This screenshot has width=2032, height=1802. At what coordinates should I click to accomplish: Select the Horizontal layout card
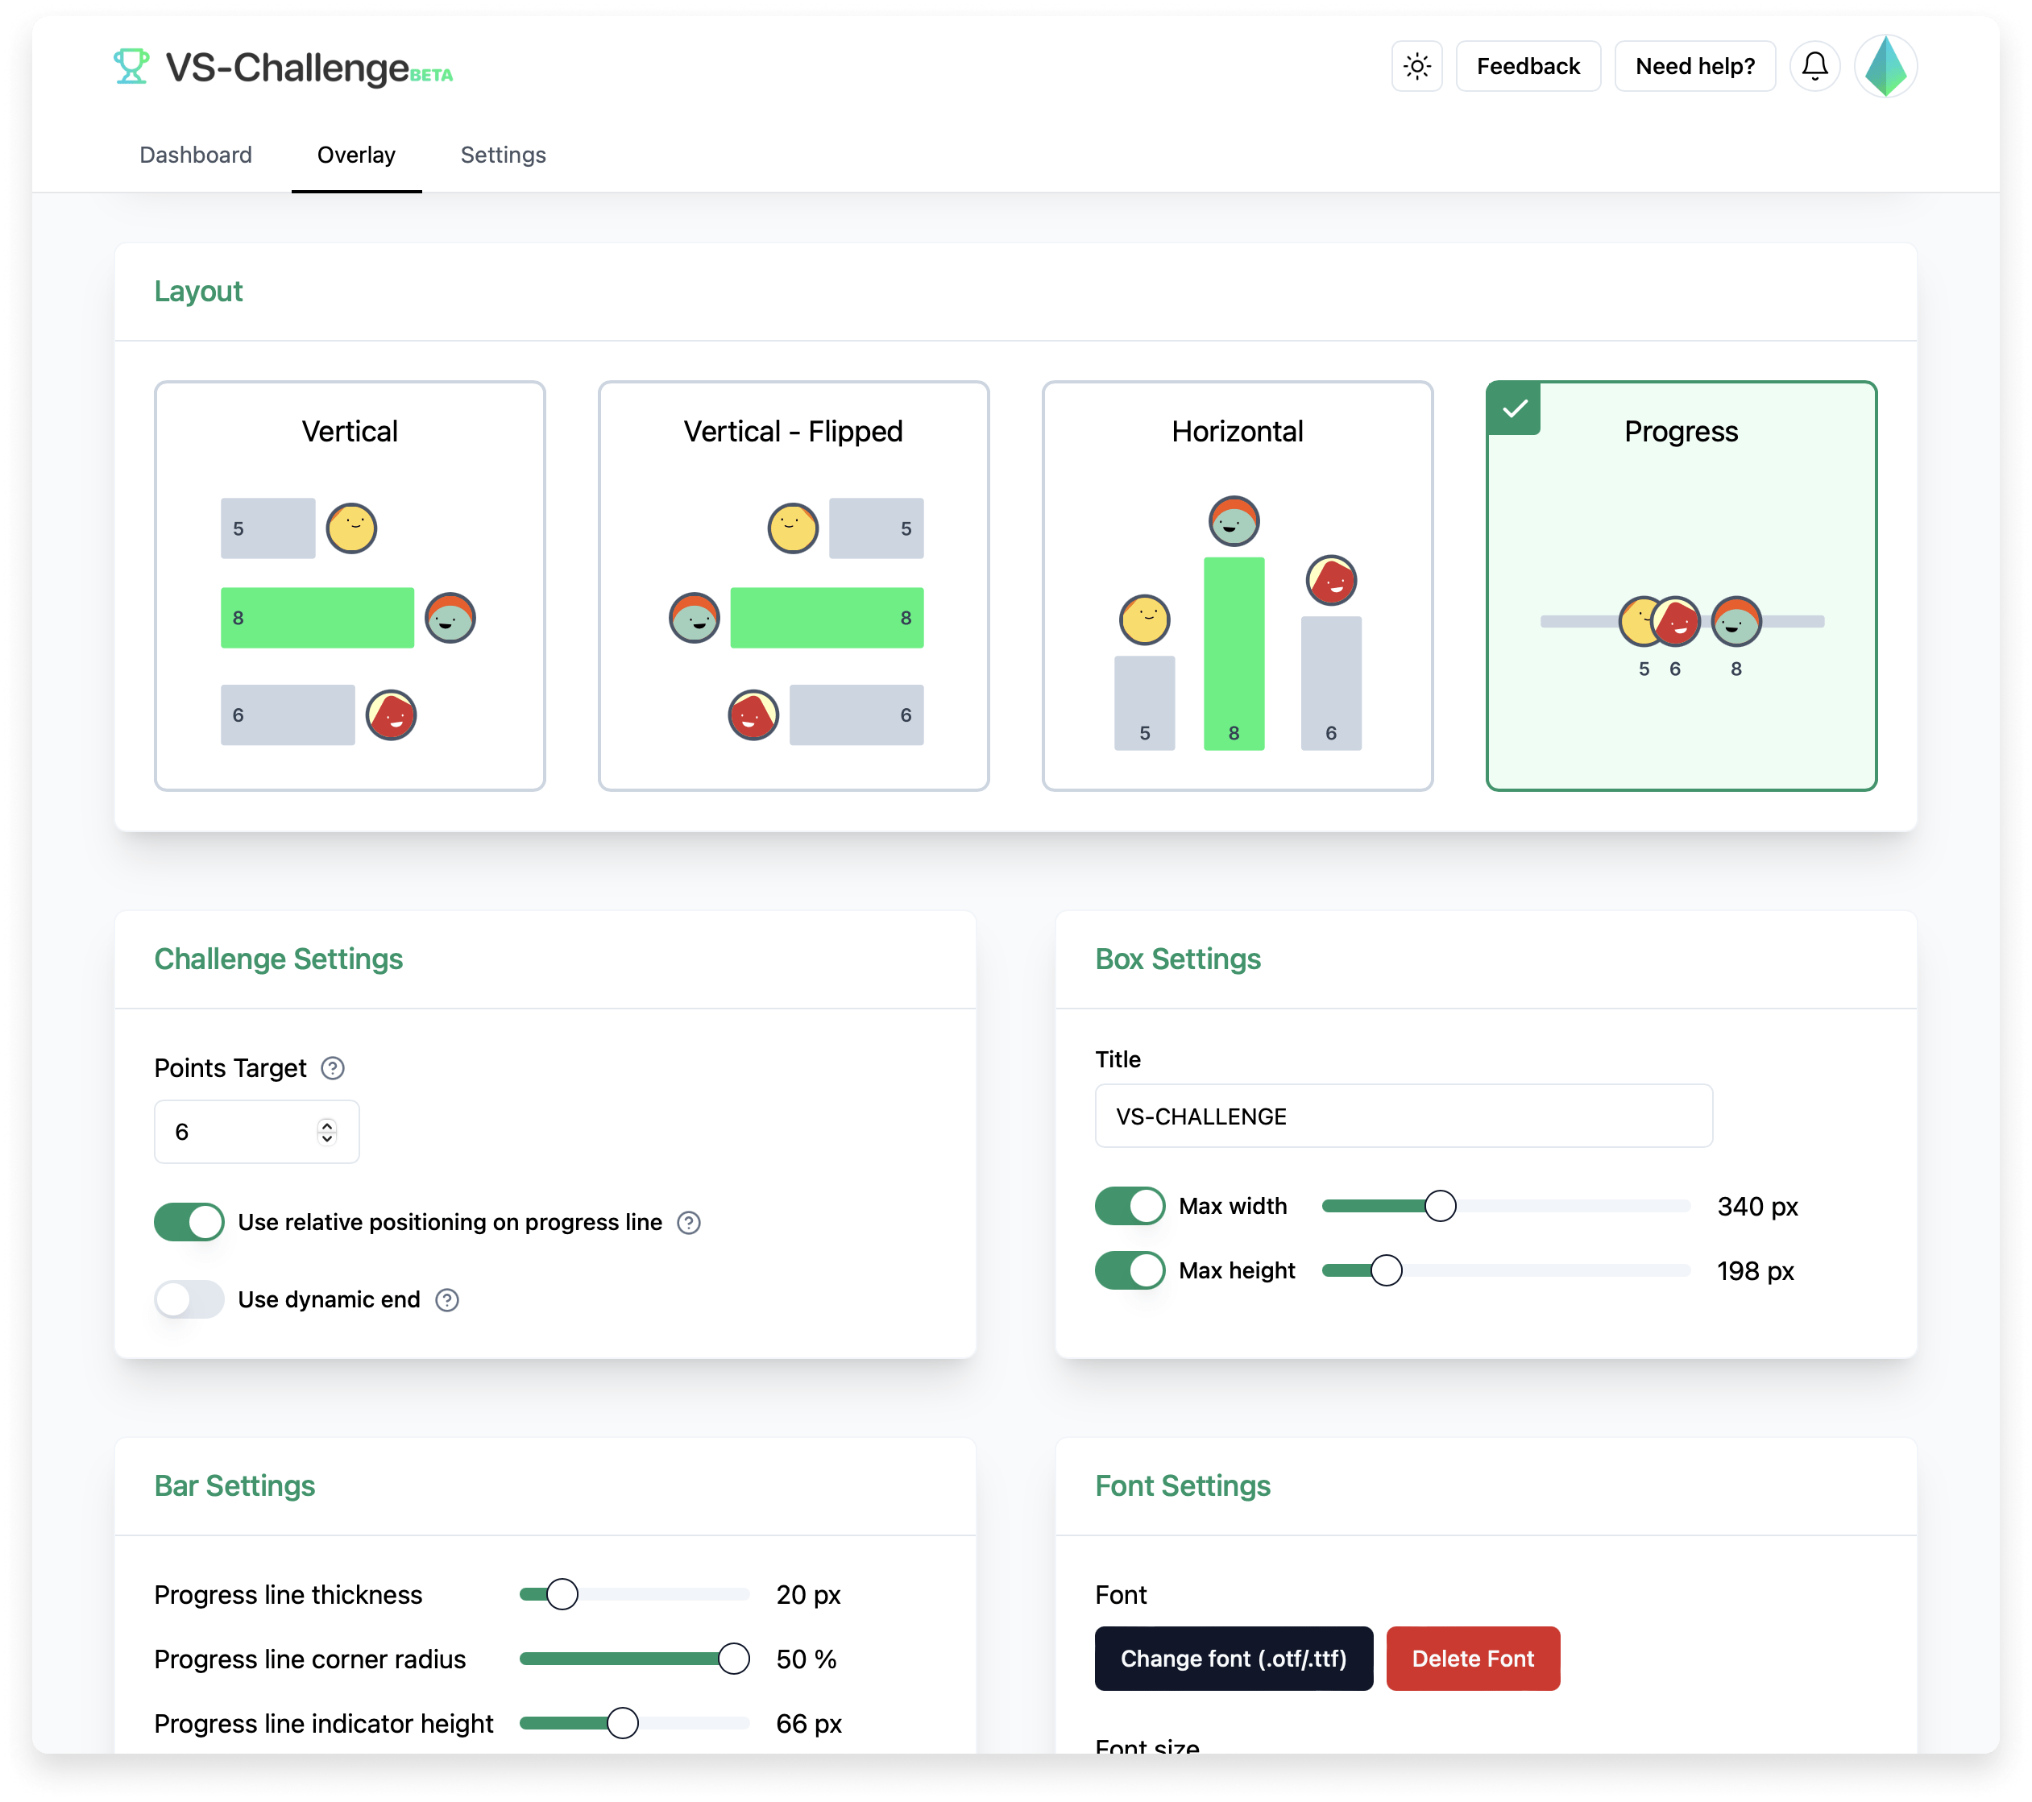coord(1237,586)
